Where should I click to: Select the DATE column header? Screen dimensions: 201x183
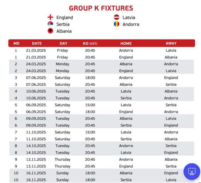pos(37,43)
